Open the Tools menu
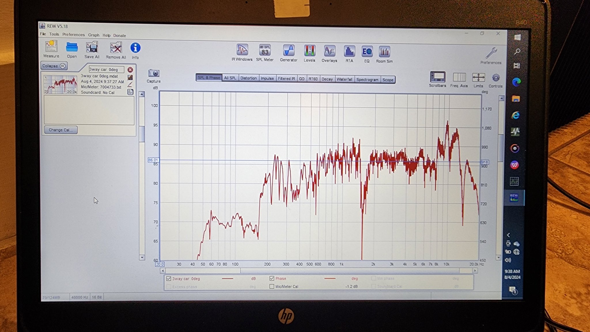Viewport: 590px width, 332px height. click(54, 34)
